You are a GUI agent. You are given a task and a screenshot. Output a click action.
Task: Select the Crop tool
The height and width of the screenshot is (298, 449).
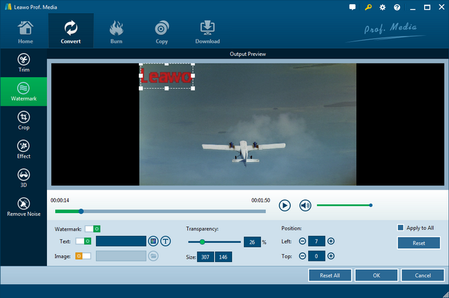tap(23, 120)
